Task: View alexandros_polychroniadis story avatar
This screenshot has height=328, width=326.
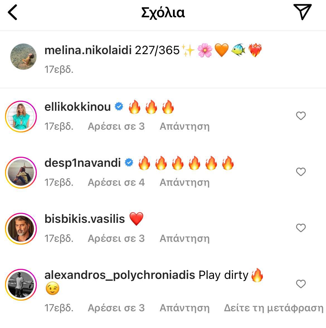Action: click(x=21, y=285)
